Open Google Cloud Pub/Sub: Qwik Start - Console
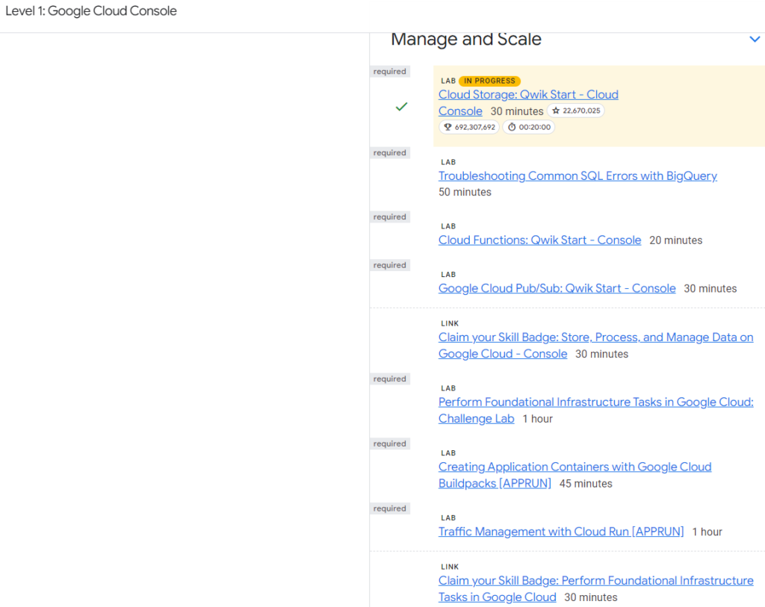 coord(557,289)
